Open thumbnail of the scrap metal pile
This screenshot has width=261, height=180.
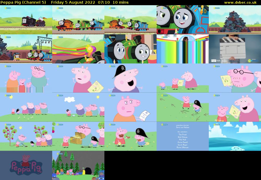tap(235, 20)
